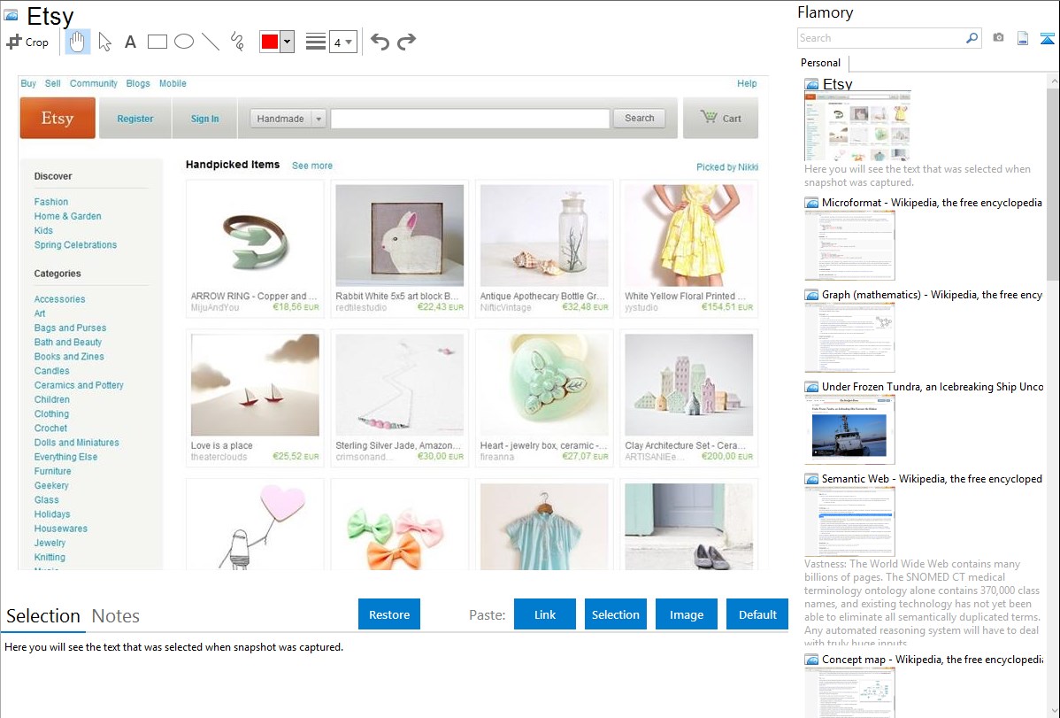Click Sign In on the Etsy page
This screenshot has width=1060, height=718.
(x=205, y=119)
